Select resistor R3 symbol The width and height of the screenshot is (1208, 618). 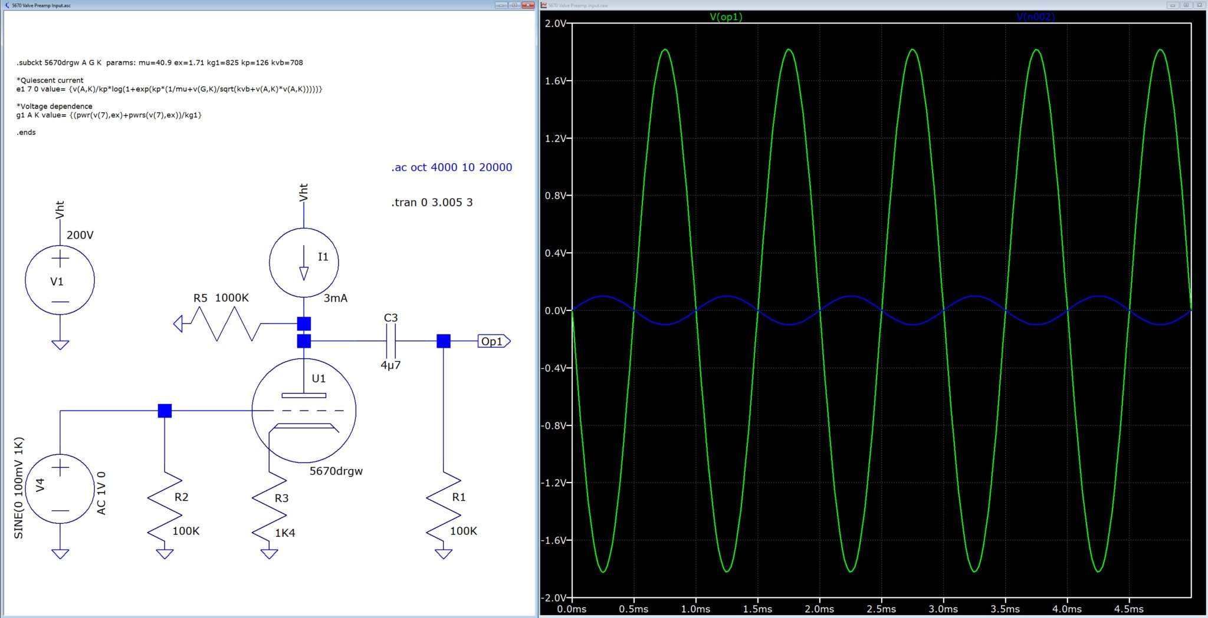(269, 507)
